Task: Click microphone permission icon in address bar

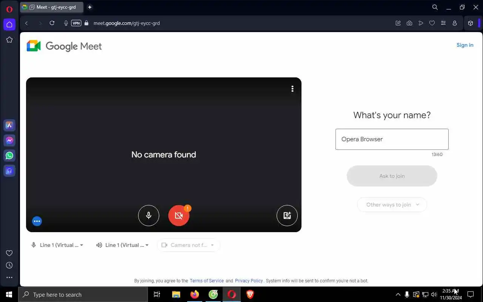Action: (x=66, y=23)
